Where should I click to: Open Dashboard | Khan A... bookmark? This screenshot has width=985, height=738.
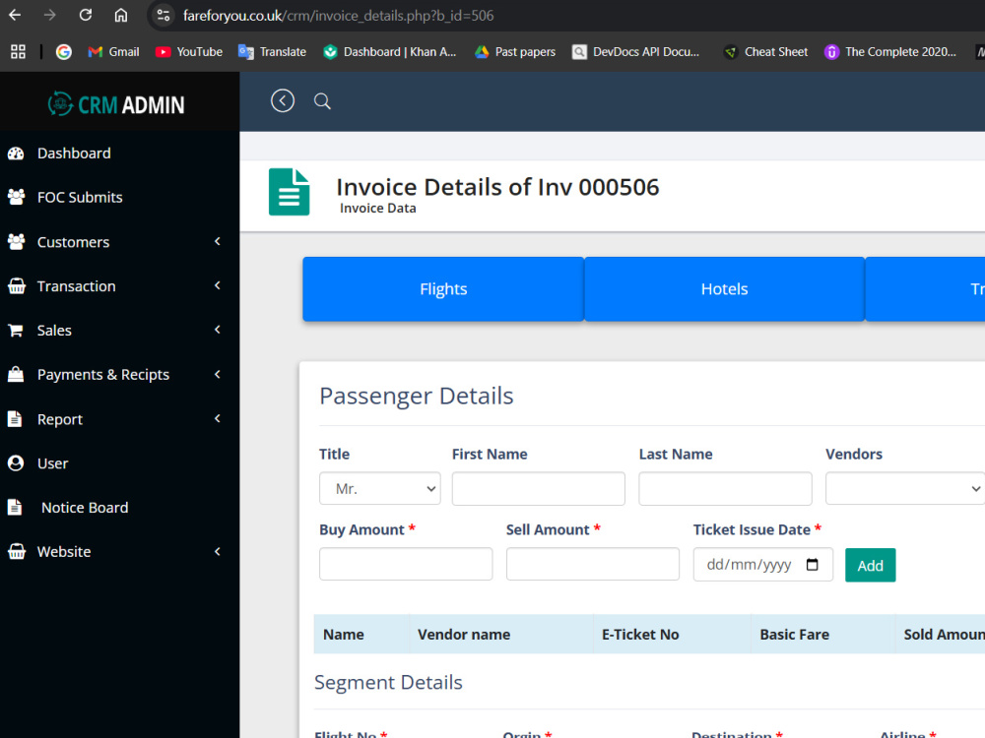[x=389, y=52]
